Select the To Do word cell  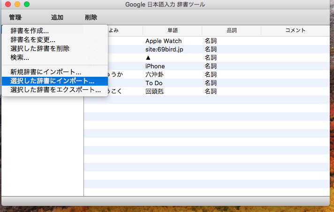154,83
